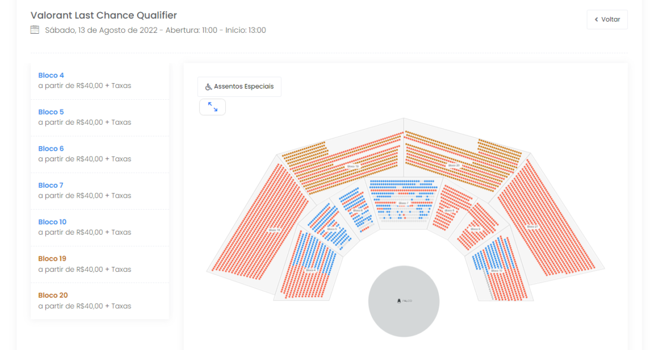664x350 pixels.
Task: Open Bloco 6 from the block list
Action: pos(51,148)
